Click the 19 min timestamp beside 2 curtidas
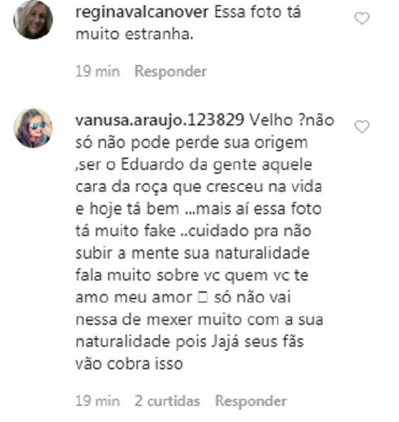Viewport: 399px width, 422px height. (97, 401)
